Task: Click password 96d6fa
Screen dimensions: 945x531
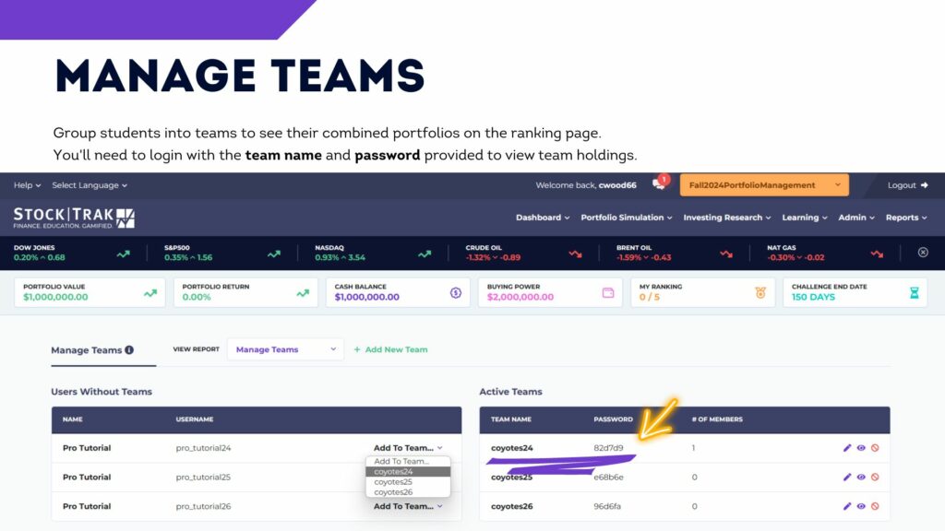Action: [x=607, y=506]
